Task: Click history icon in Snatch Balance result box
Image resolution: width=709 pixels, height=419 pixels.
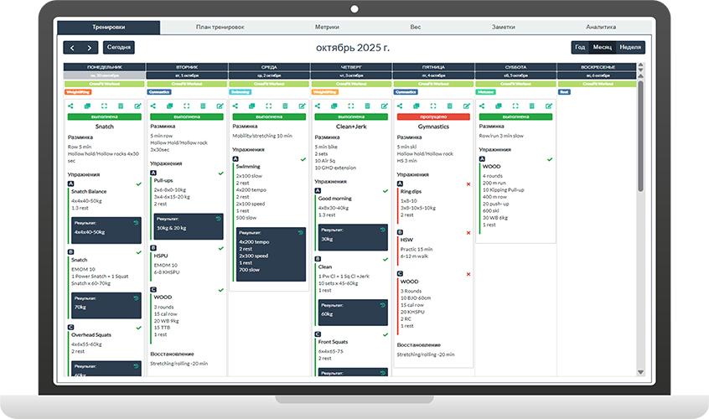Action: click(x=135, y=222)
